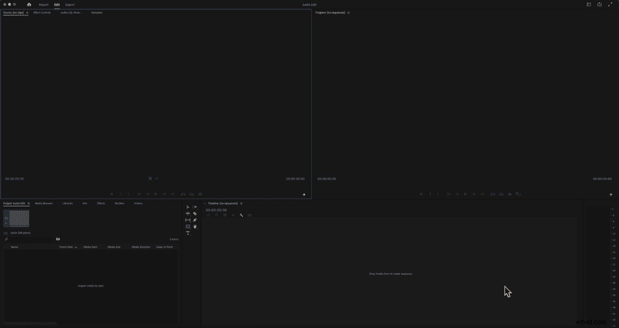619x328 pixels.
Task: Export frame from Program monitor camera icon
Action: tap(509, 194)
